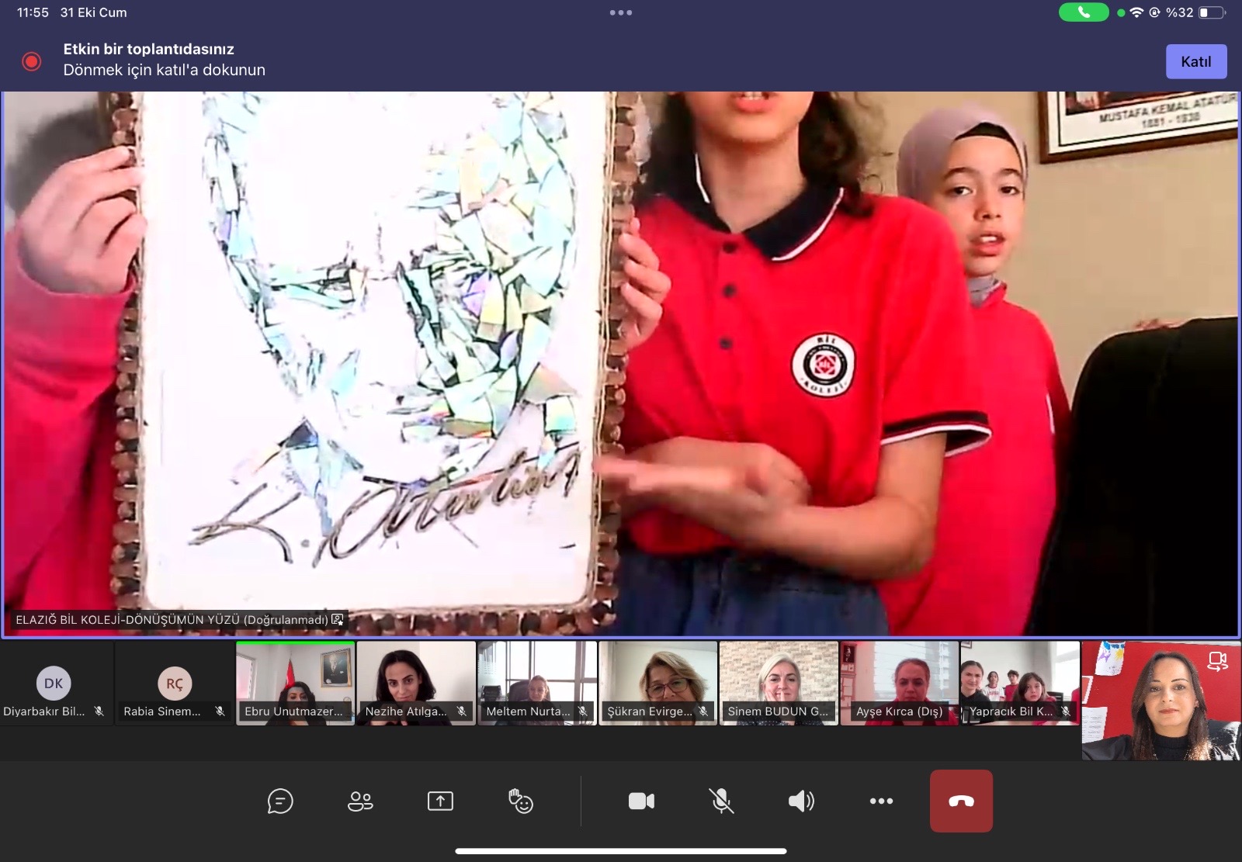Tap the pin icon beside Elazığ Bil Koleji
Image resolution: width=1242 pixels, height=862 pixels.
[x=338, y=619]
